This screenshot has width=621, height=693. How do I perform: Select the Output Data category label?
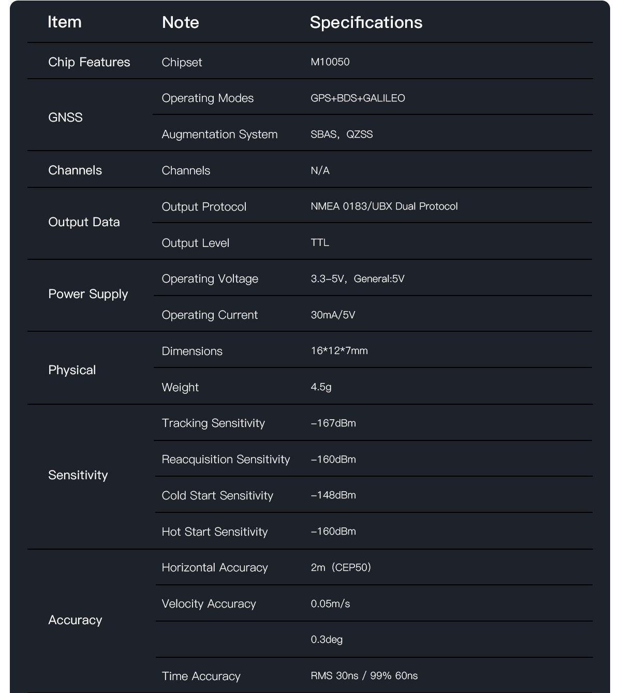tap(84, 222)
